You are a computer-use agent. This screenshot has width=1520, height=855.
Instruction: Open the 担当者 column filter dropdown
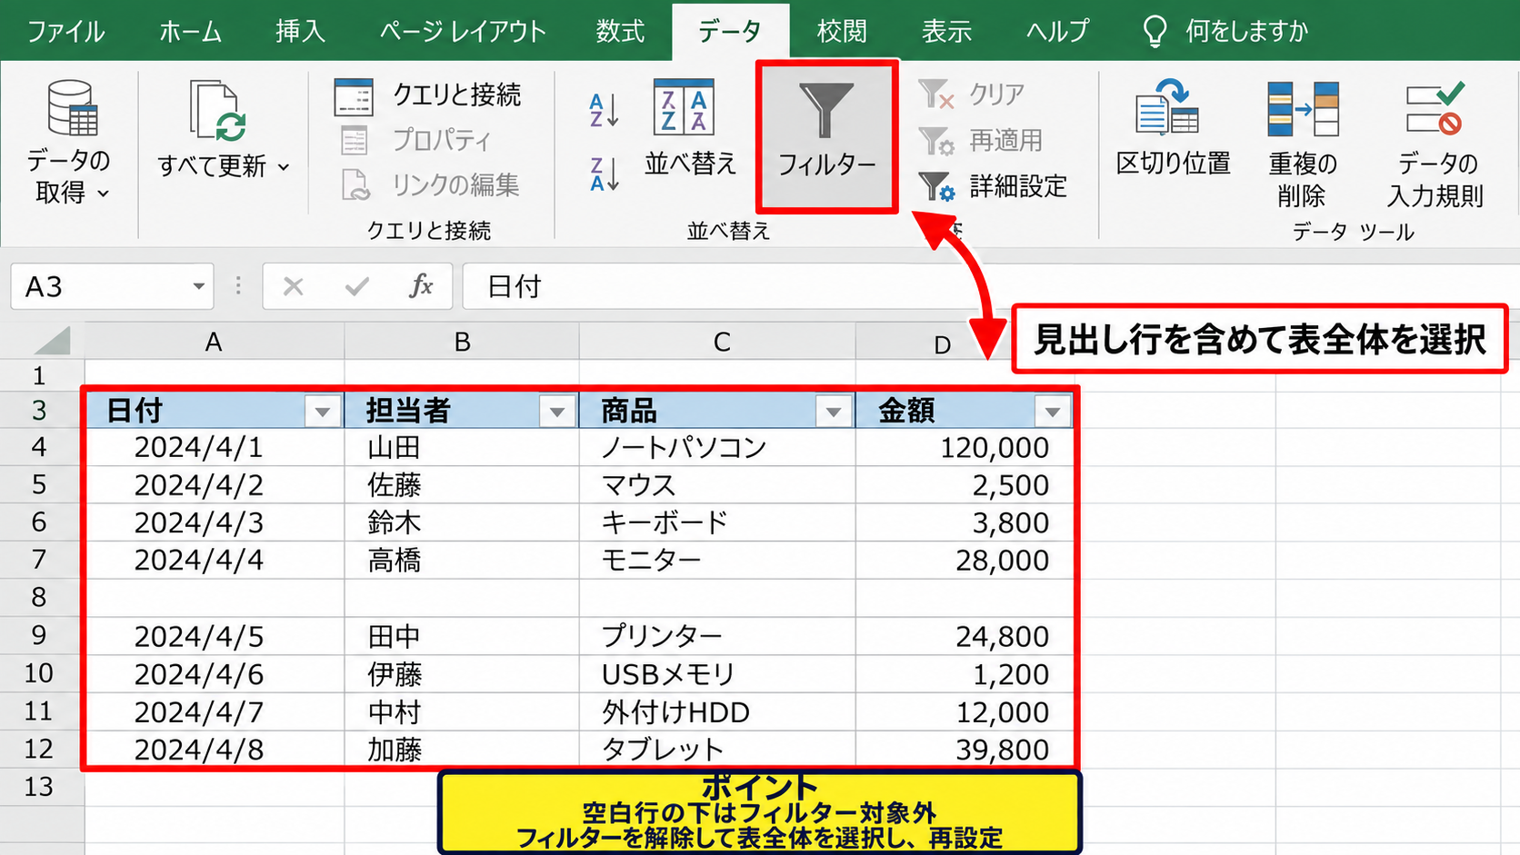(x=557, y=412)
